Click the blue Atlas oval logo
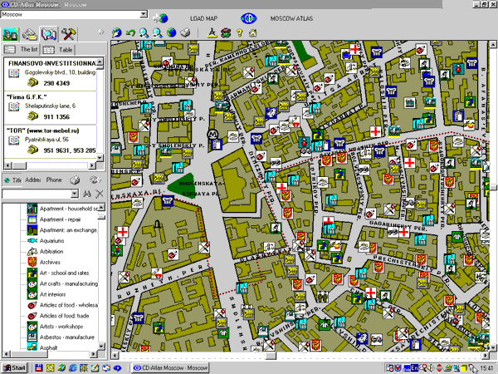The width and height of the screenshot is (498, 374). tap(248, 18)
